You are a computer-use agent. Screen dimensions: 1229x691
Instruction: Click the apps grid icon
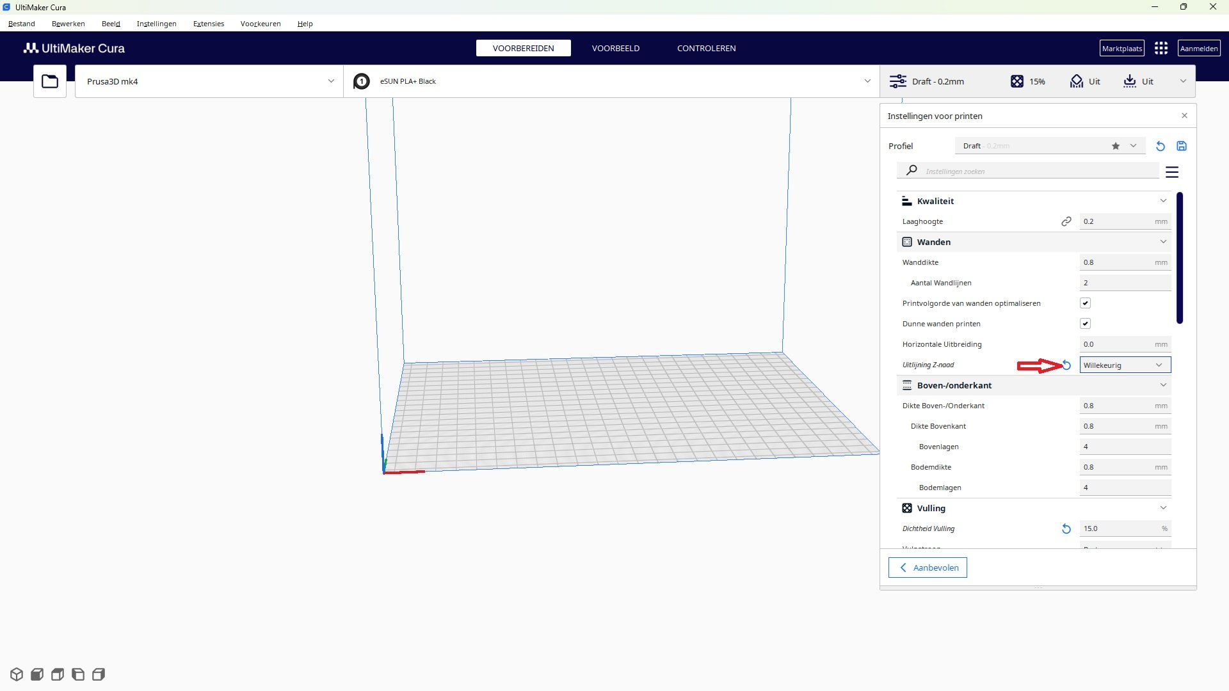[x=1161, y=49]
